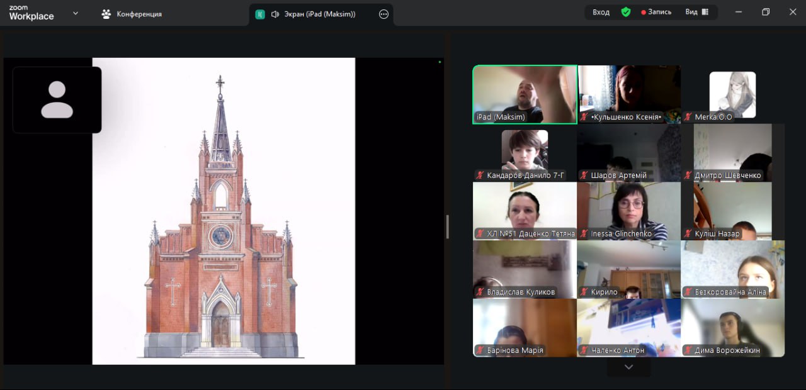Click the Вход button
This screenshot has height=390, width=806.
coord(601,12)
